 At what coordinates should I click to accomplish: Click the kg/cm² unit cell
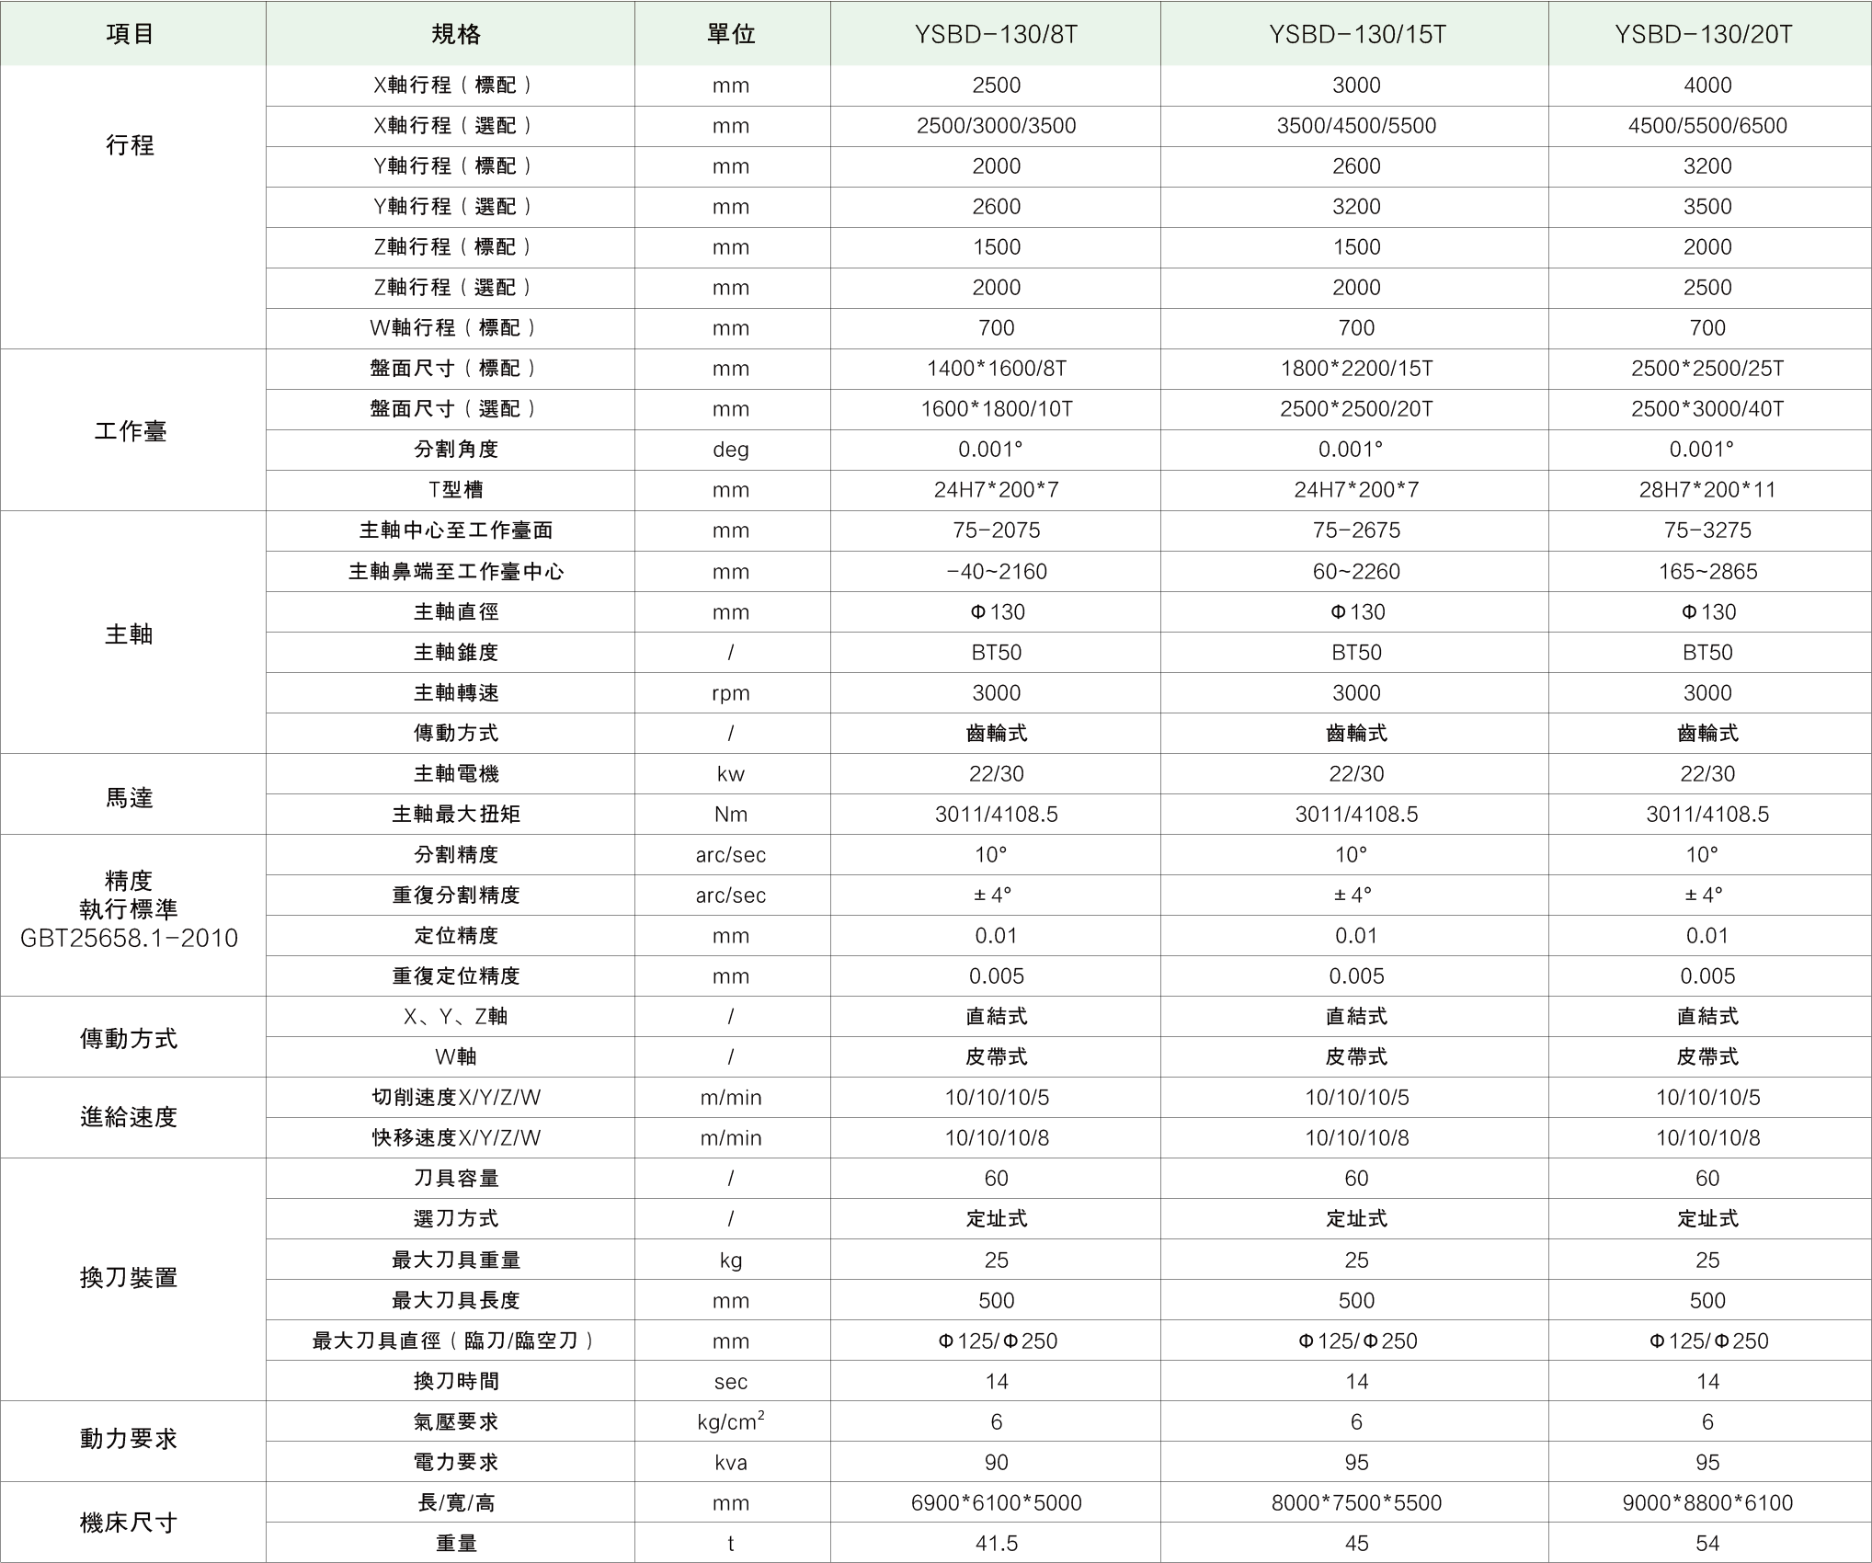(x=731, y=1421)
